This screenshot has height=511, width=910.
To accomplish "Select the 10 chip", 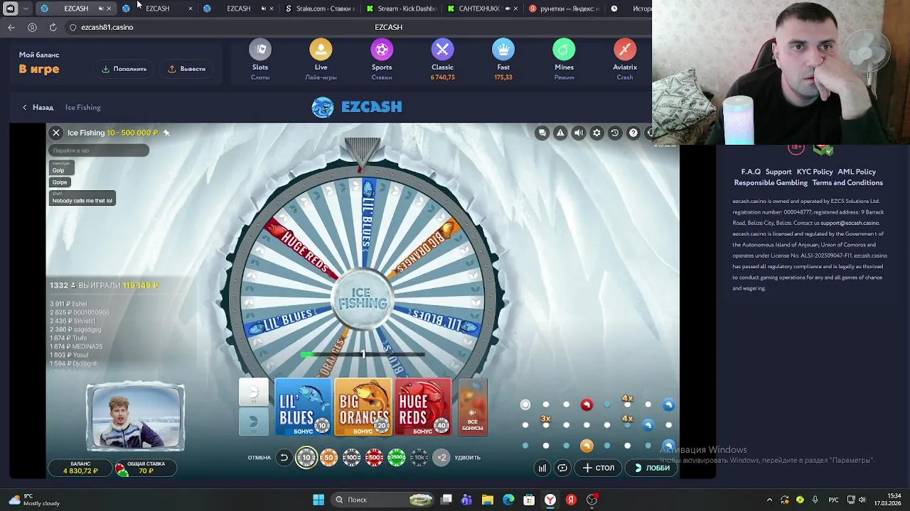I will (306, 458).
